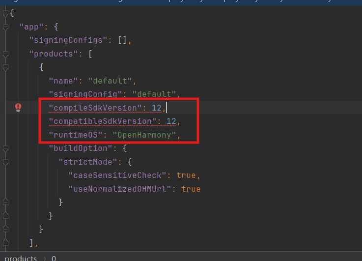
Task: Click the true value of useNormalizedOHMUrl
Action: tap(191, 189)
